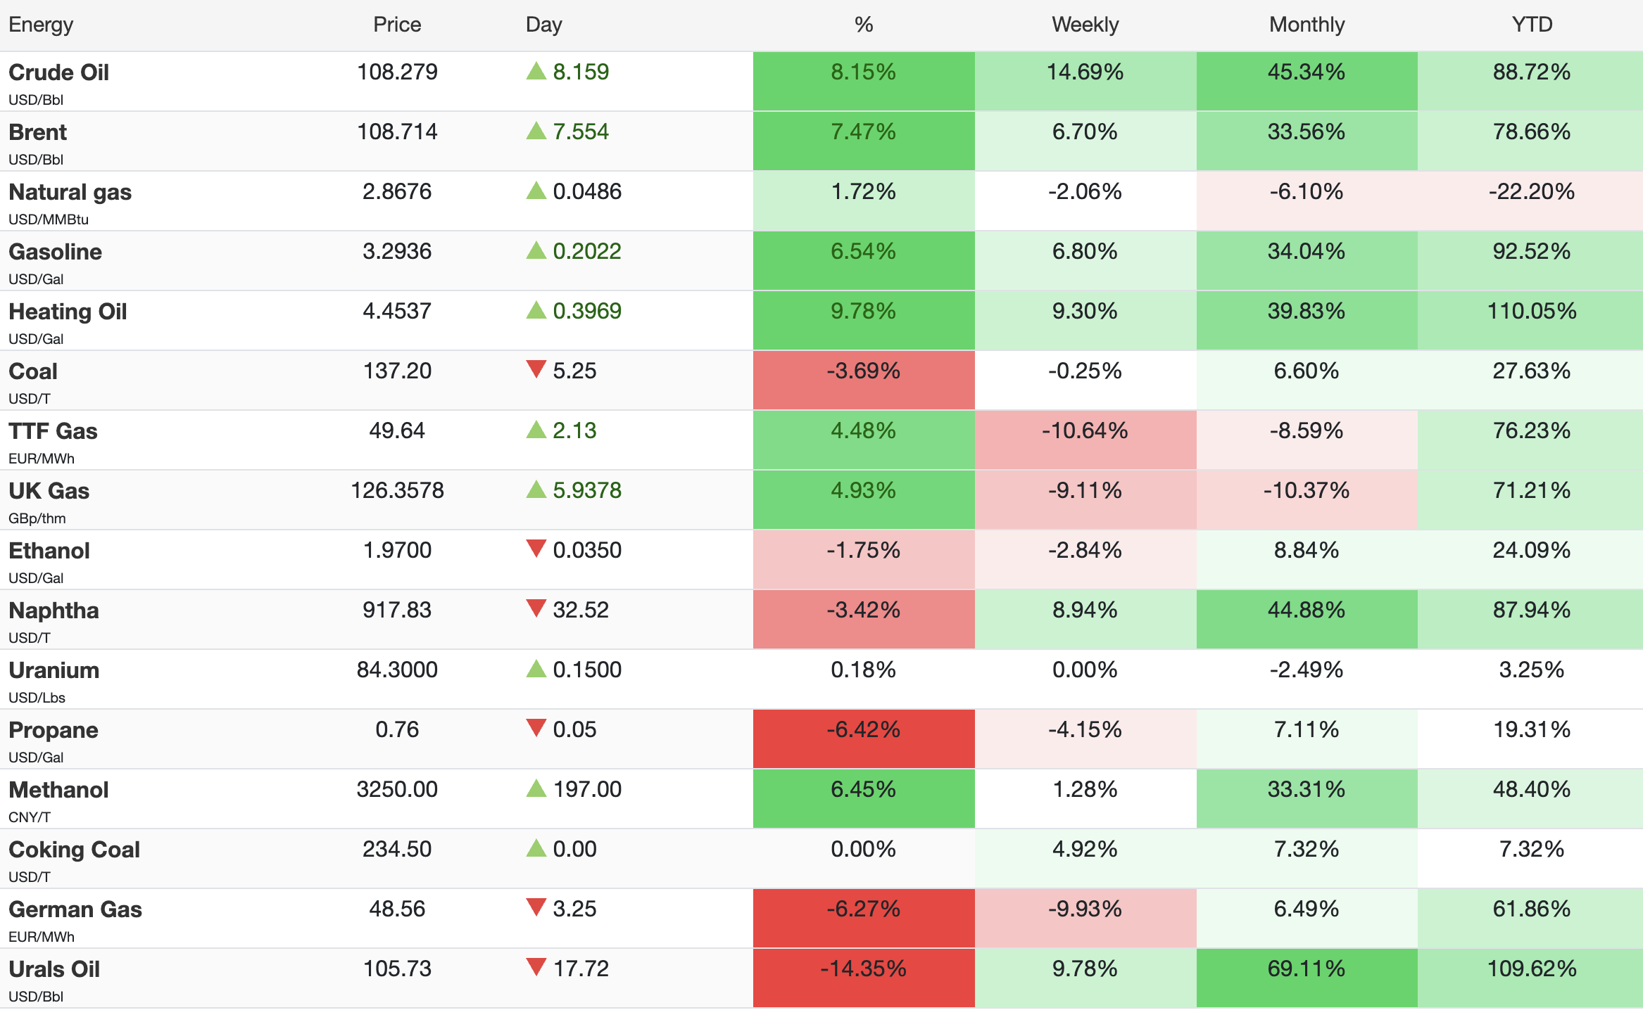Click the green up arrow for TTF Gas
The height and width of the screenshot is (1010, 1643).
536,430
